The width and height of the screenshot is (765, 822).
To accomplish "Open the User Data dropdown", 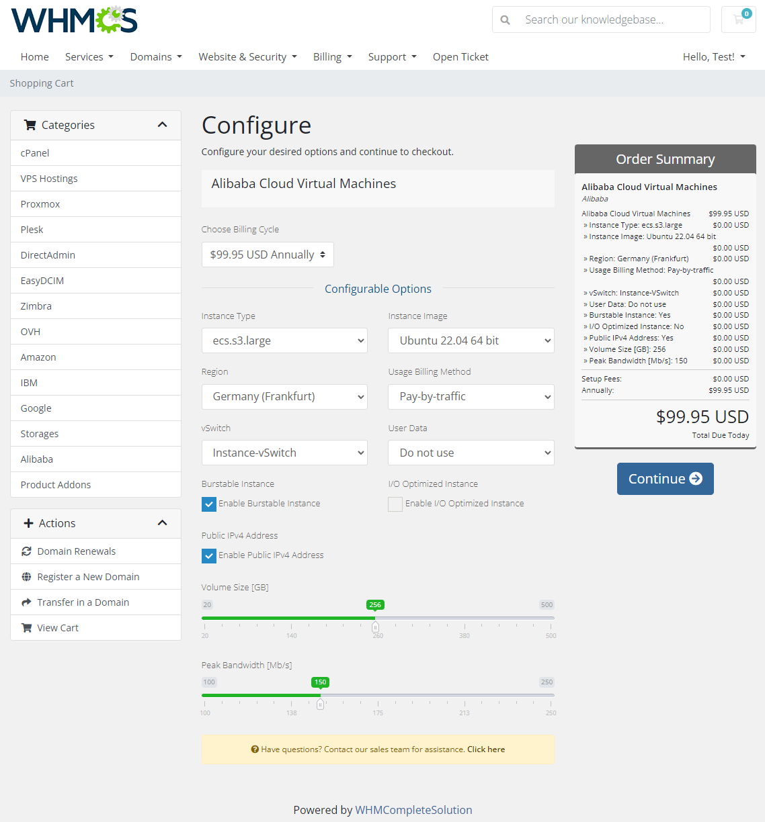I will point(471,453).
